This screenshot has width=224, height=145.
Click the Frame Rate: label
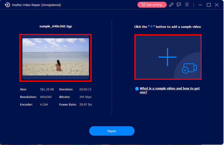point(68,104)
